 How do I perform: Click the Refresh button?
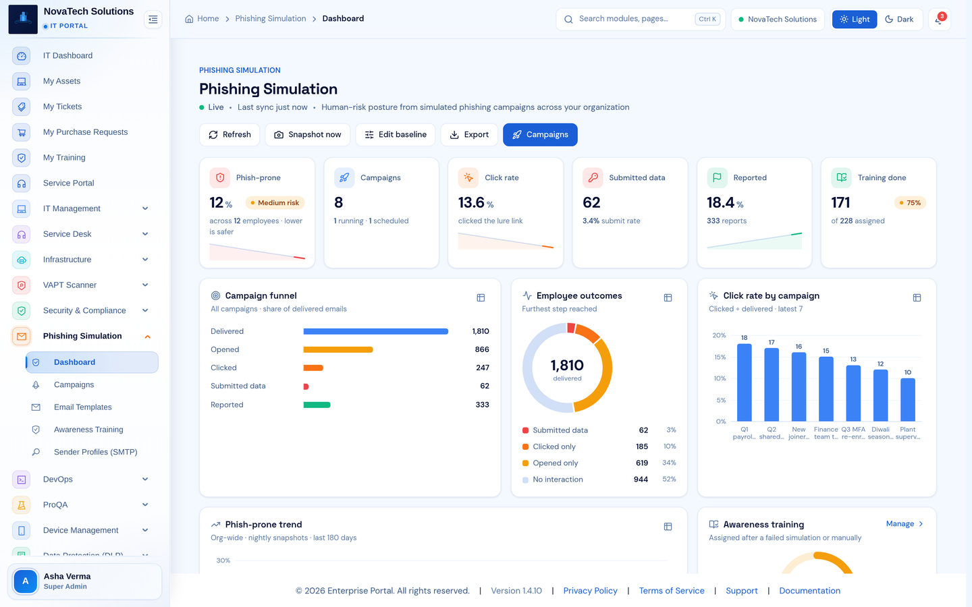(x=230, y=135)
